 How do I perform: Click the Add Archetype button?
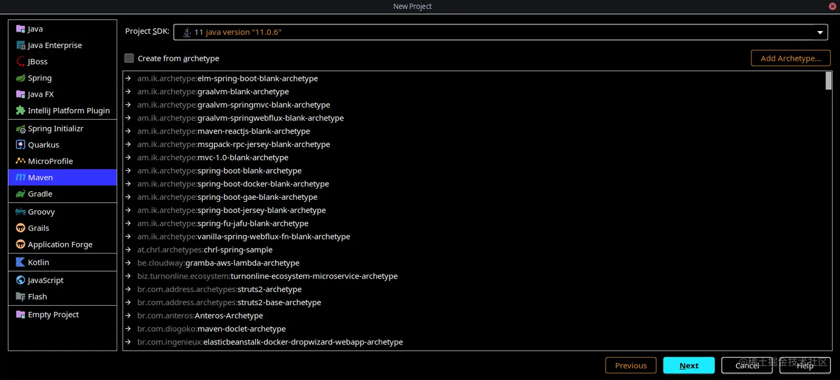(x=791, y=58)
